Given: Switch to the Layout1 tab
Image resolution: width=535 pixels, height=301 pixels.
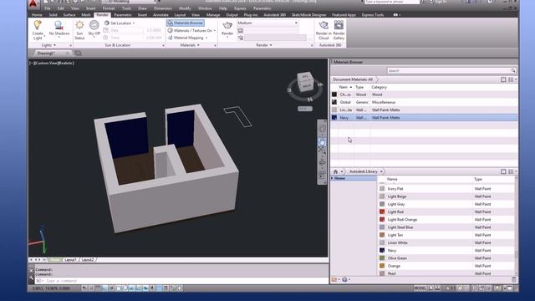Looking at the screenshot, I should tap(70, 260).
